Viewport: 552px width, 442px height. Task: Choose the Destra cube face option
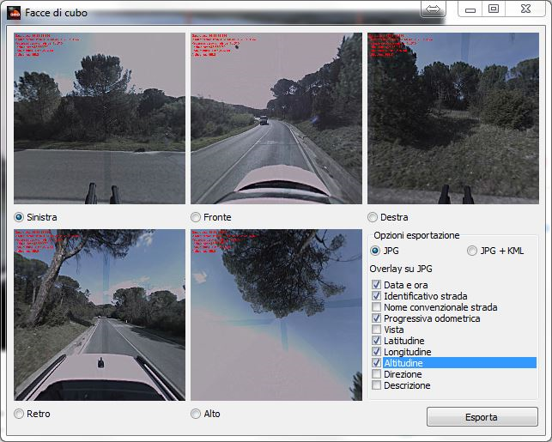373,217
